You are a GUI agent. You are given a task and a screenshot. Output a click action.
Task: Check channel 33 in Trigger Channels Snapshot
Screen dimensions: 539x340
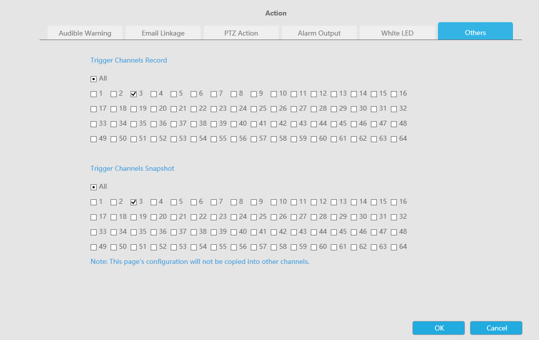pos(94,233)
